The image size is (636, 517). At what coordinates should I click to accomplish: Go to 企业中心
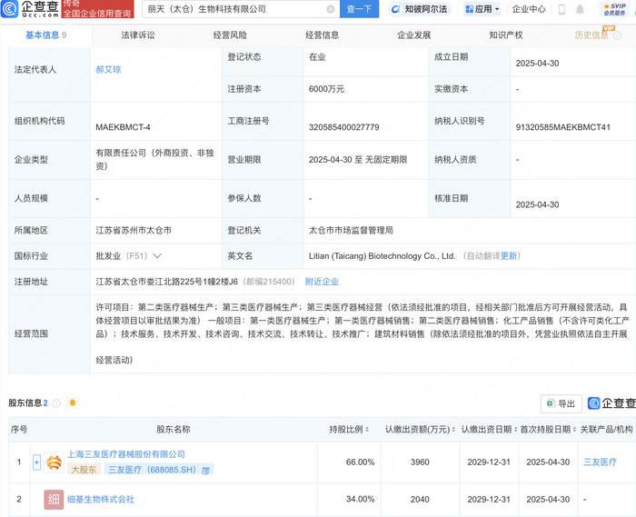(x=529, y=9)
